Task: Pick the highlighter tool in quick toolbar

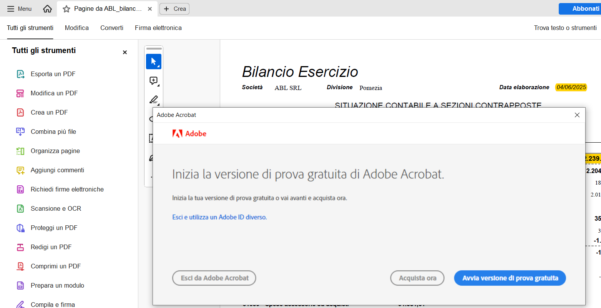Action: click(x=154, y=100)
